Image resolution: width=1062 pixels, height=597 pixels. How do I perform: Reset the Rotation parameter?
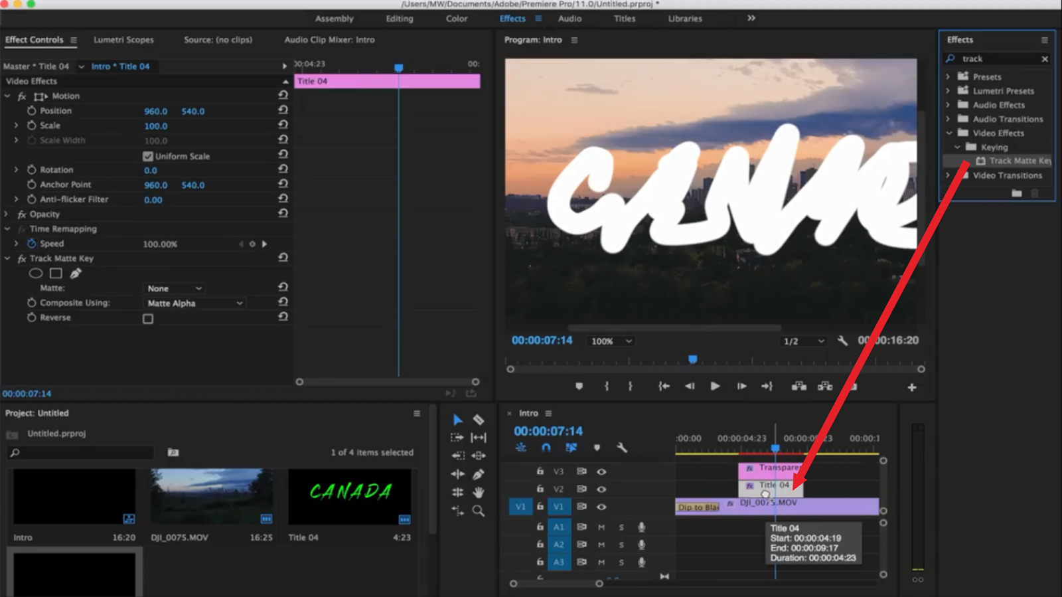[x=283, y=169]
